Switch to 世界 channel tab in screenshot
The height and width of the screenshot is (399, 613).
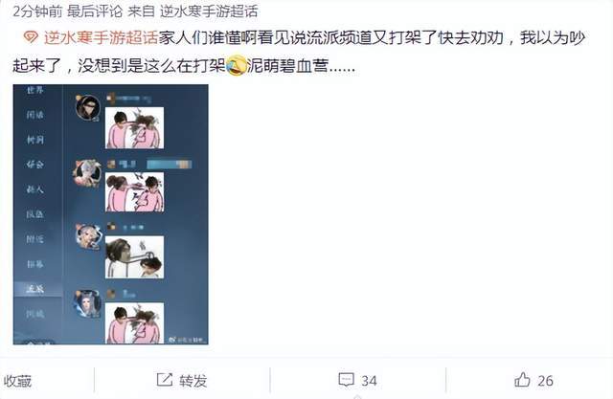pos(35,90)
